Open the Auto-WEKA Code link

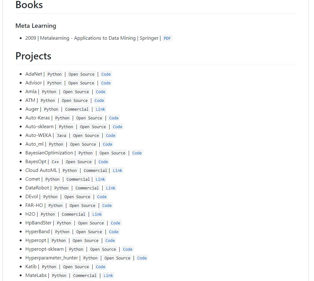tap(111, 136)
